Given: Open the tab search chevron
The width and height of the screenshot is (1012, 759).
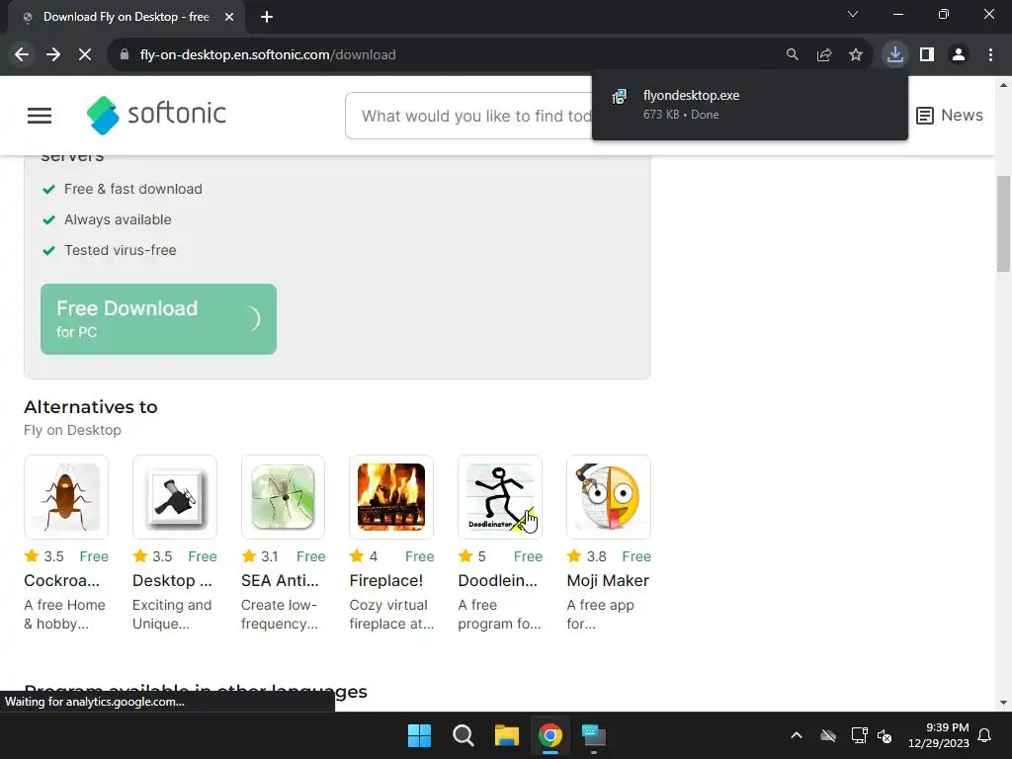Looking at the screenshot, I should (853, 14).
